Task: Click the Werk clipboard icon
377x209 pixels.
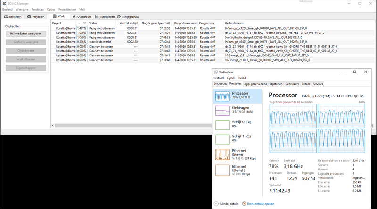Action: click(x=55, y=16)
